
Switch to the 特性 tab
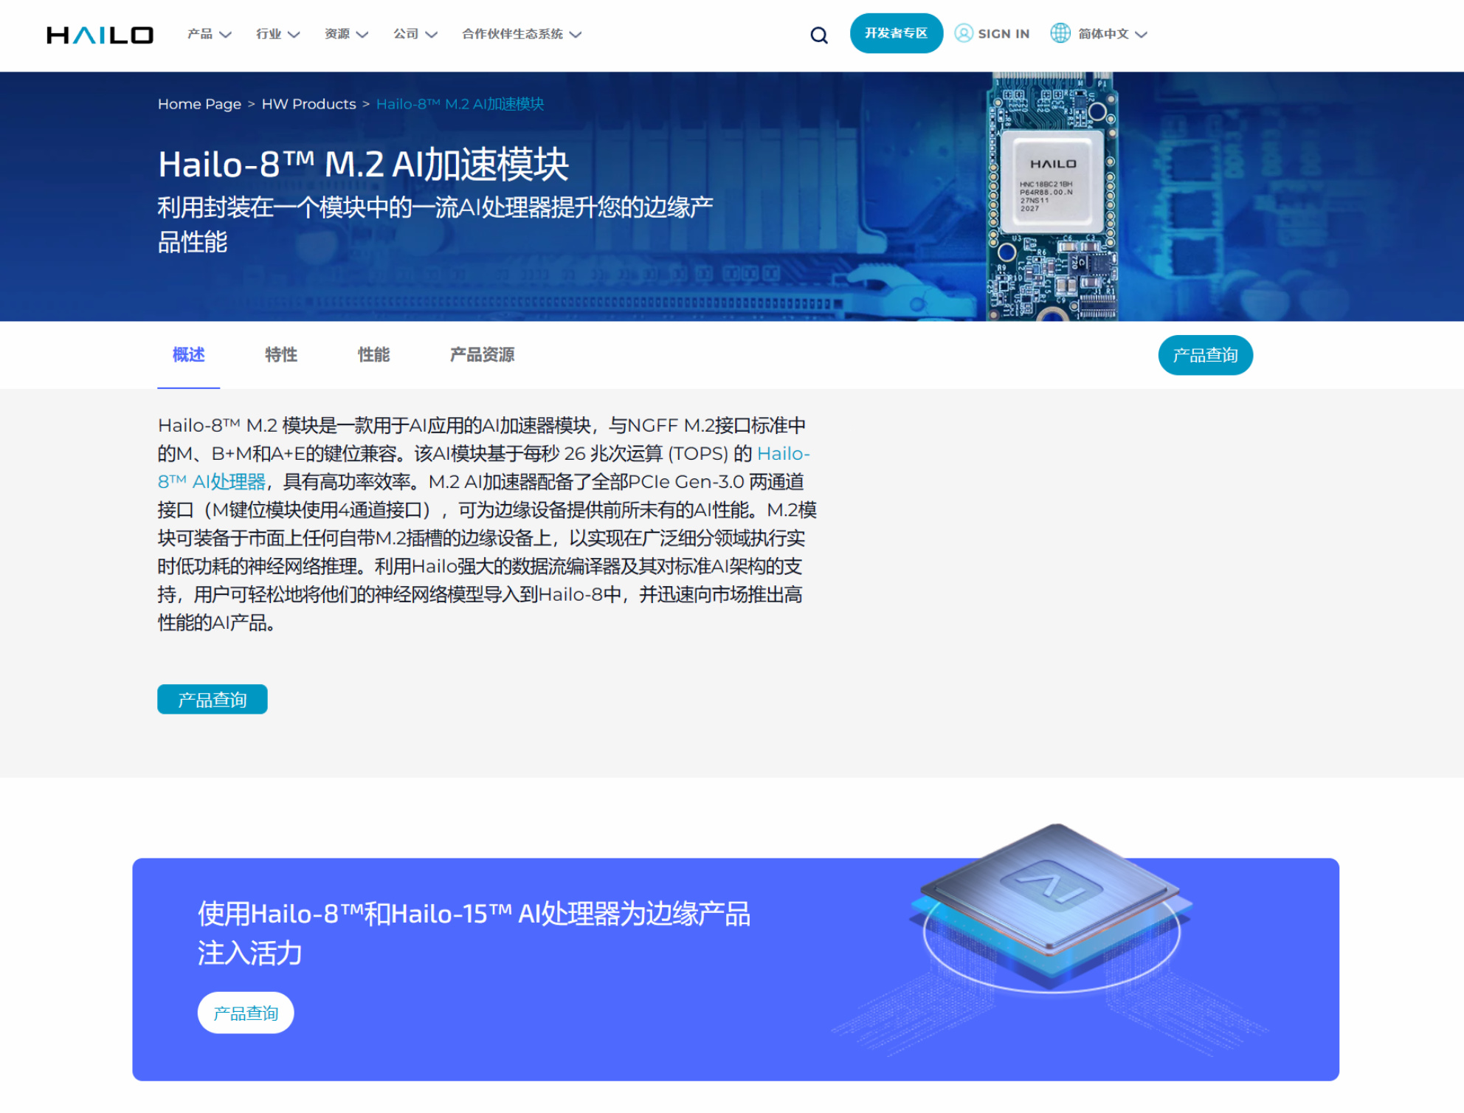pos(281,355)
